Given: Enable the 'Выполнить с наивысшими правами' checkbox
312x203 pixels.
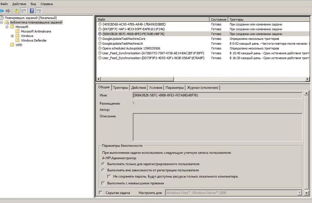Looking at the screenshot, I should [103, 183].
